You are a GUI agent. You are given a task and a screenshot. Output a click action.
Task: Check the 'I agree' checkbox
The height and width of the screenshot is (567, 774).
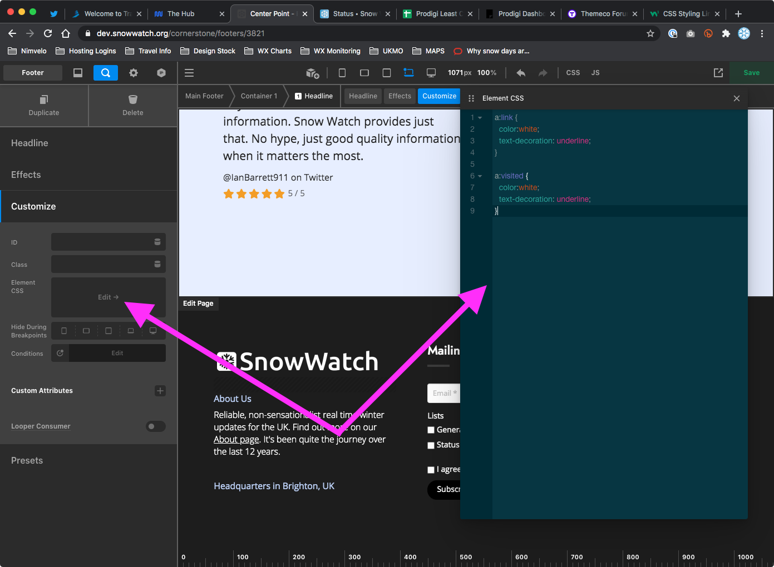click(431, 470)
